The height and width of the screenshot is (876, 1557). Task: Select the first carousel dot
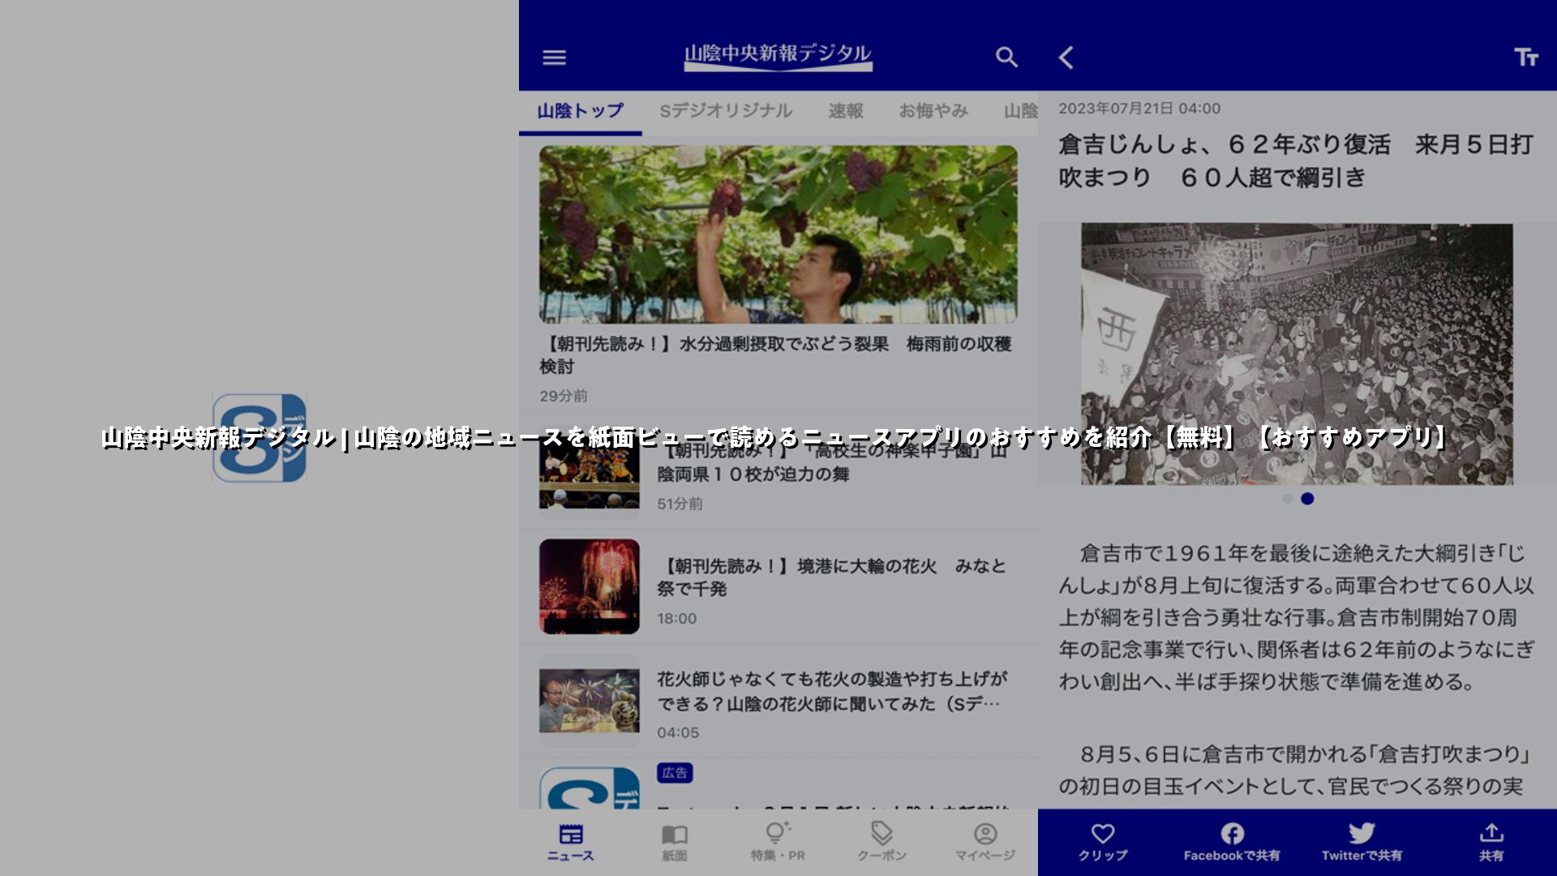coord(1287,499)
